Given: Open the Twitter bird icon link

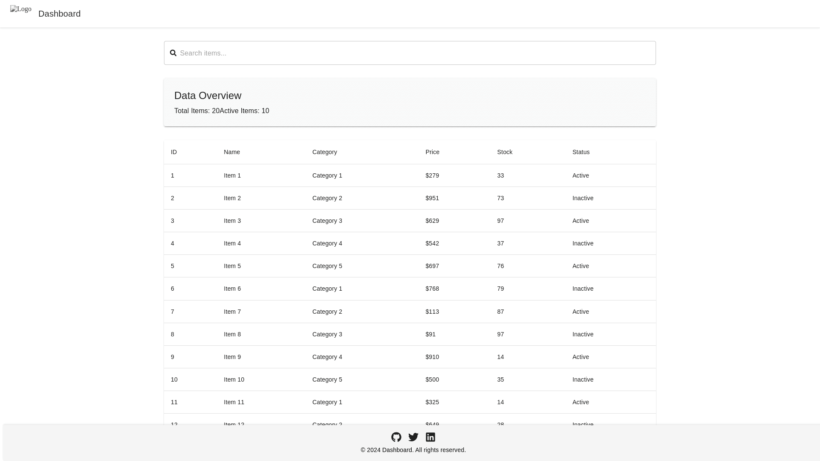Looking at the screenshot, I should point(413,437).
